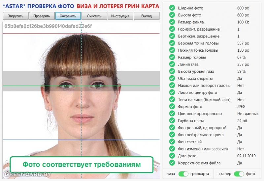
Task: Click the file name 65b8efe0df26be3b990f40dafad22e6f
Action: click(x=48, y=26)
